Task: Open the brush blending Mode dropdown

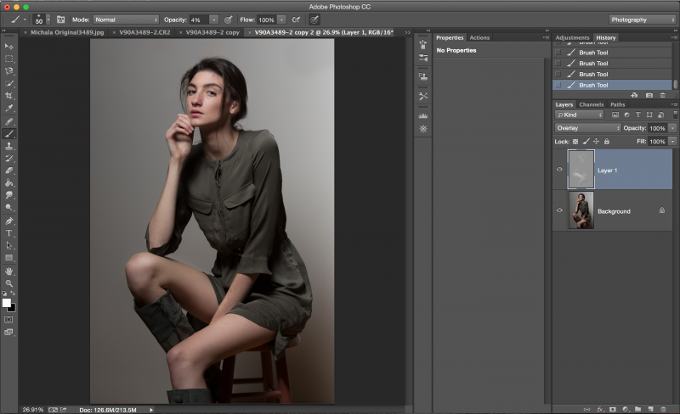Action: click(125, 19)
